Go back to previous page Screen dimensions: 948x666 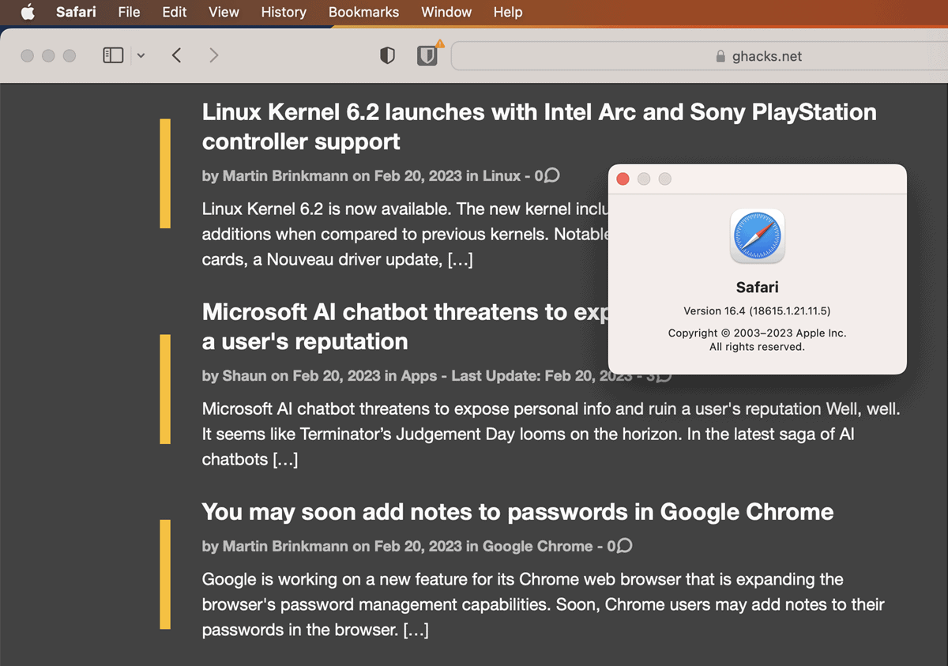tap(177, 55)
